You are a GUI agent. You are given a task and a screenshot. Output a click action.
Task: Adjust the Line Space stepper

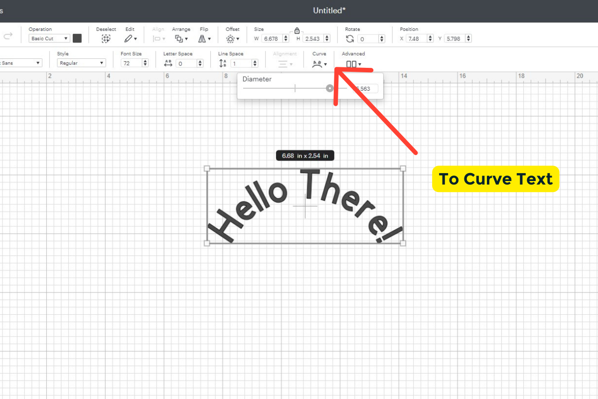[x=255, y=63]
